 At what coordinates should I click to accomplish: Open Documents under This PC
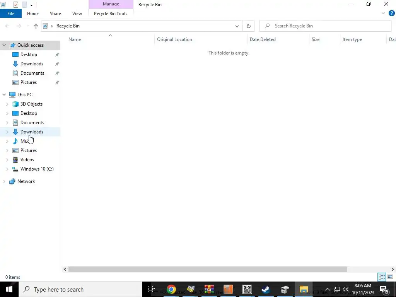click(32, 123)
